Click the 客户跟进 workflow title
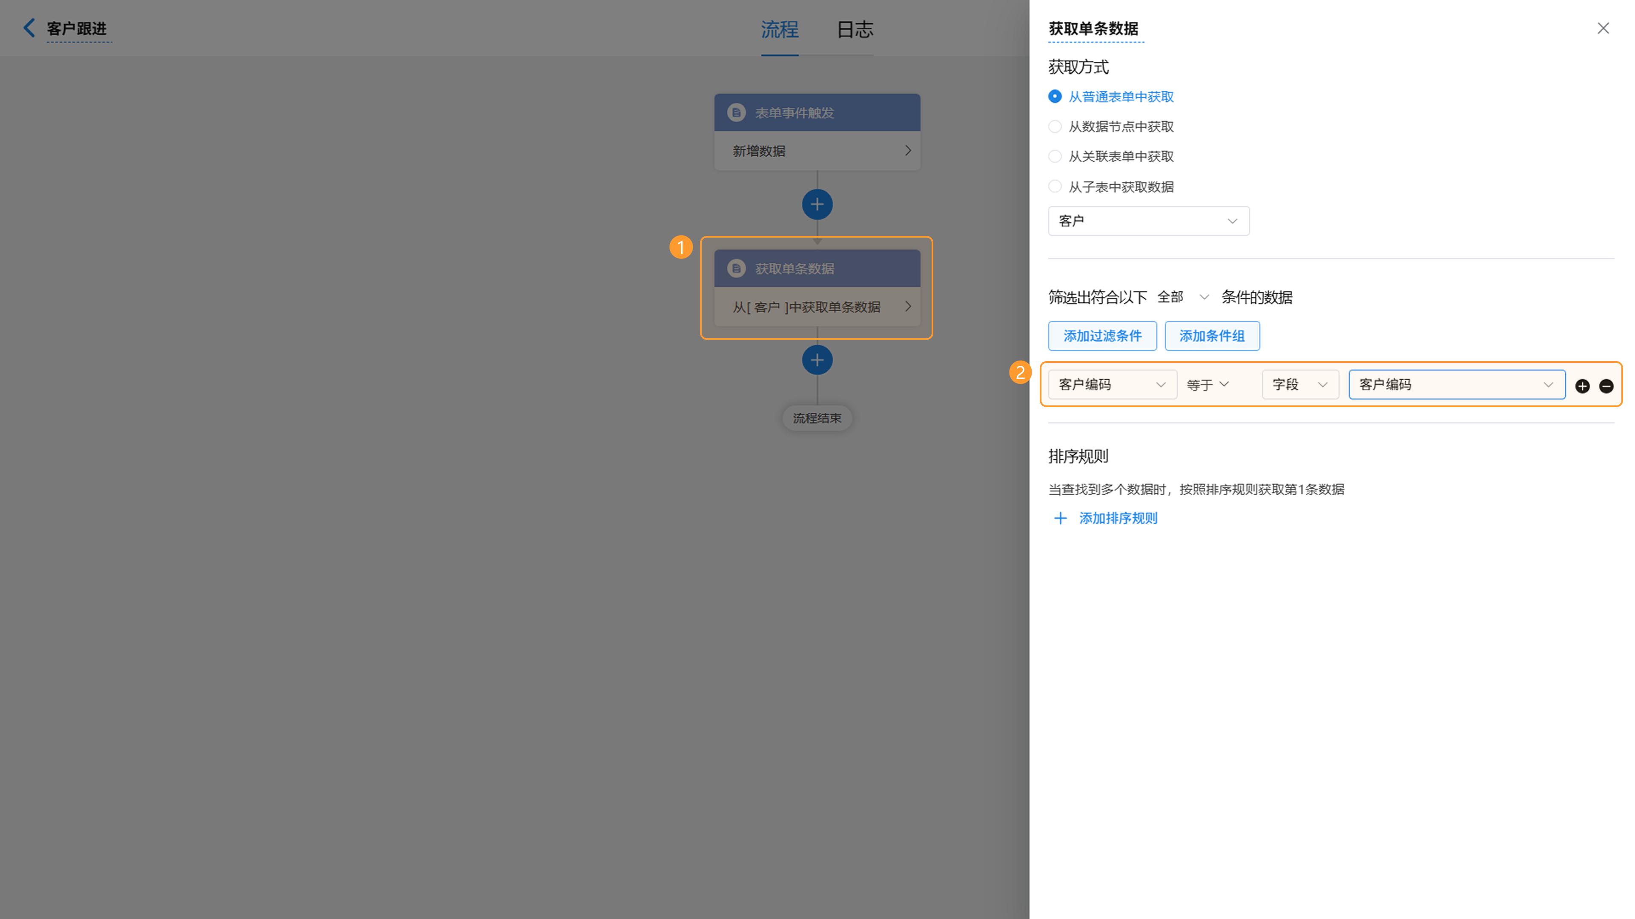 [77, 29]
